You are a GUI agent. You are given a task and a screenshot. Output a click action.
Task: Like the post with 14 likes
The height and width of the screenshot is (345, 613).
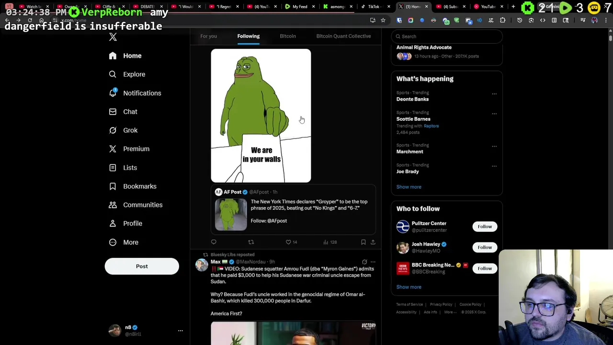click(x=291, y=242)
